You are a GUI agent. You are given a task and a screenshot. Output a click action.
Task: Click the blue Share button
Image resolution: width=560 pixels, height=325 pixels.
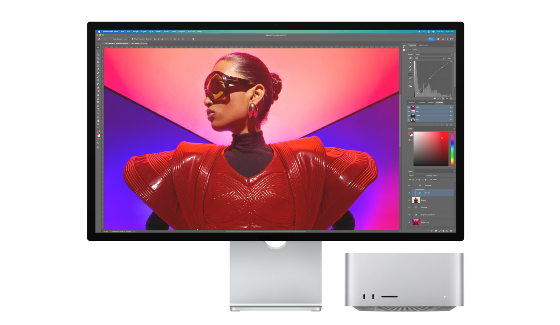[x=431, y=39]
